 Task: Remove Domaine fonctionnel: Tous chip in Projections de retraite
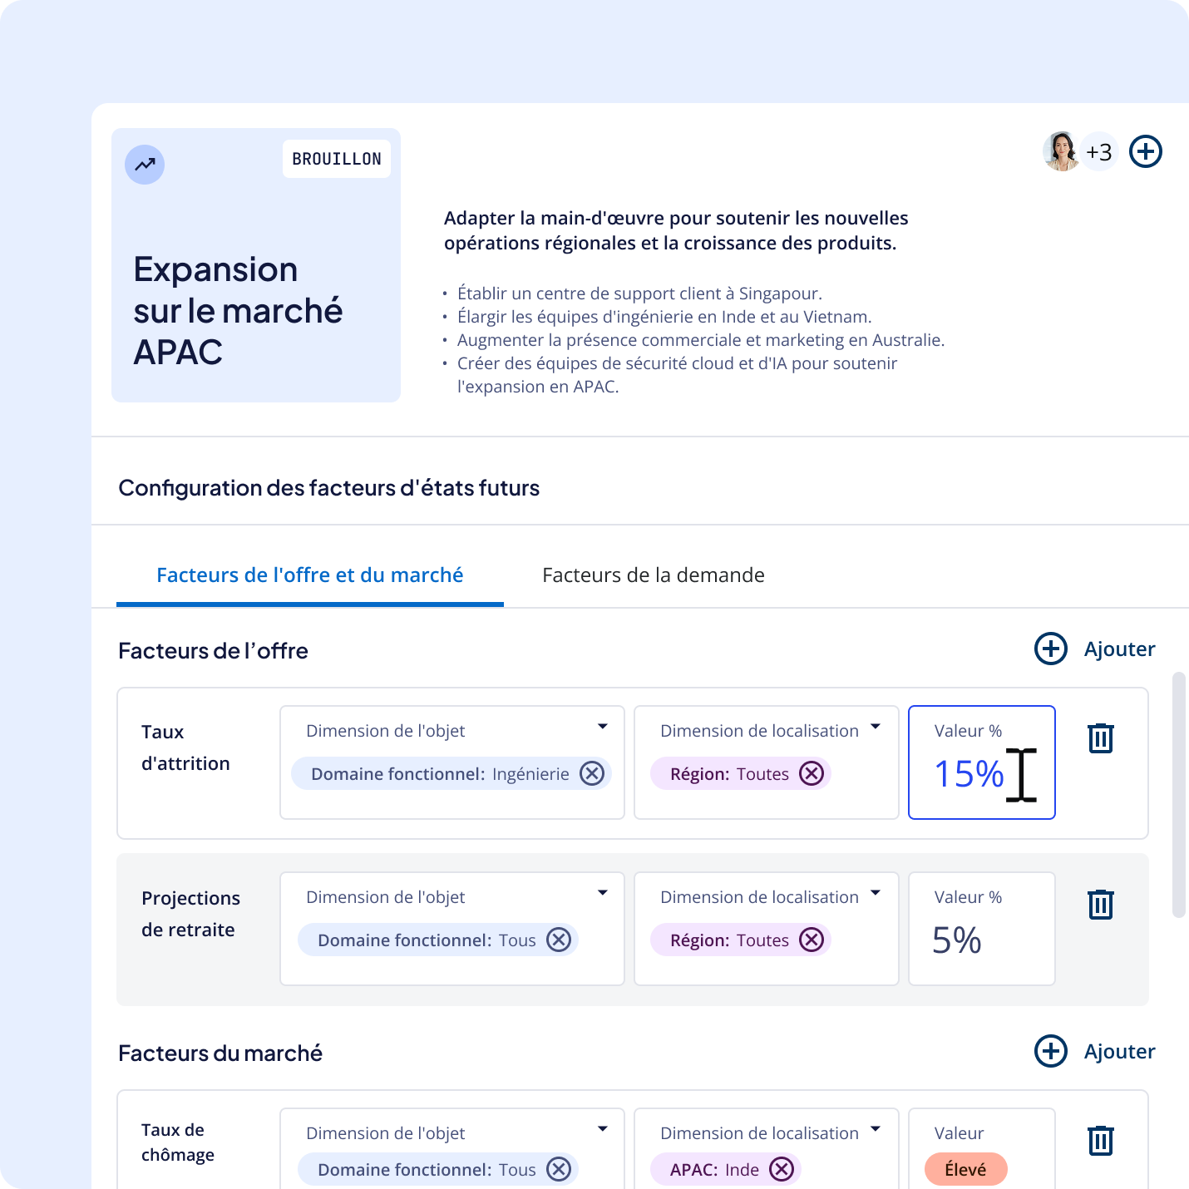[x=559, y=940]
